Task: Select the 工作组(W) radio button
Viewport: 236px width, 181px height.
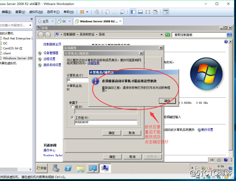Action: pos(72,118)
